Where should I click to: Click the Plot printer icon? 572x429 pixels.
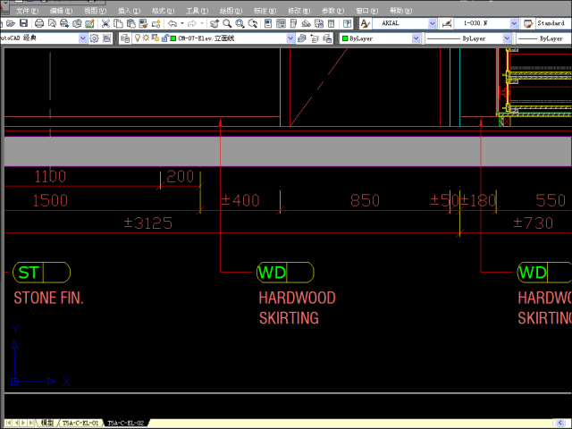(39, 24)
